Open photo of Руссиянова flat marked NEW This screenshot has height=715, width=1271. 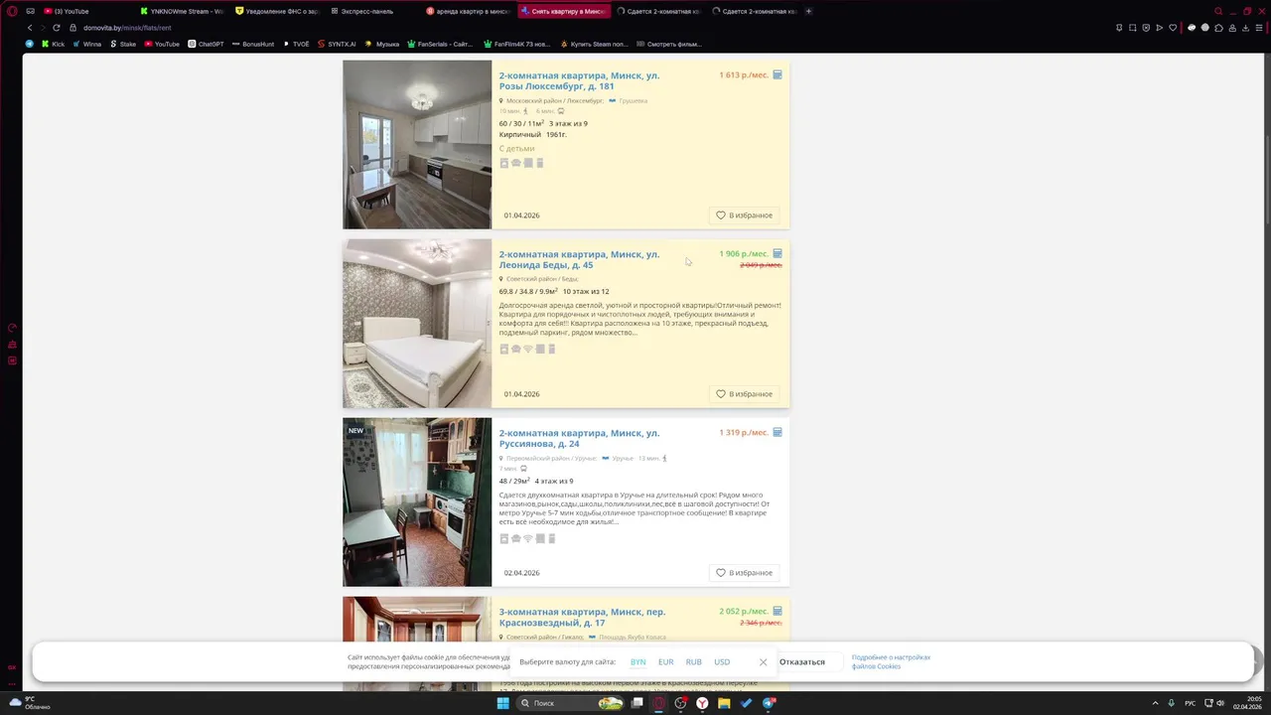pyautogui.click(x=417, y=502)
